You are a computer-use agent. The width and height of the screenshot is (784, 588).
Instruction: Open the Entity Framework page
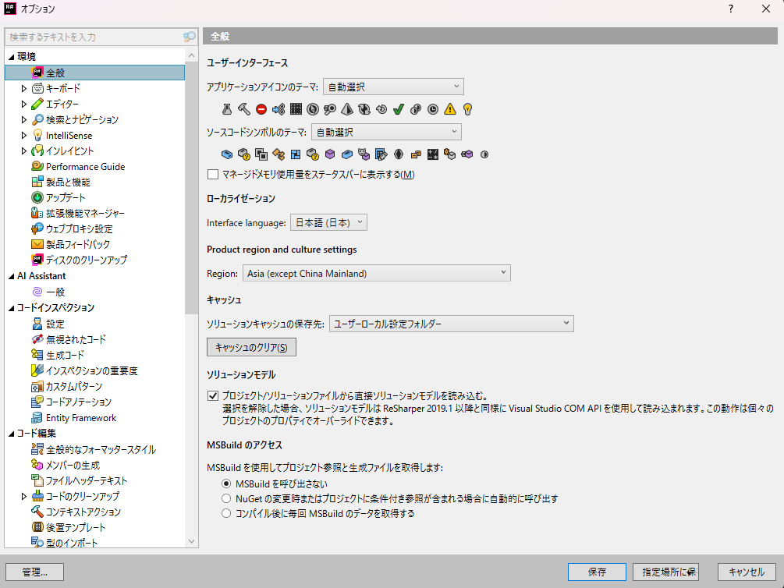81,418
